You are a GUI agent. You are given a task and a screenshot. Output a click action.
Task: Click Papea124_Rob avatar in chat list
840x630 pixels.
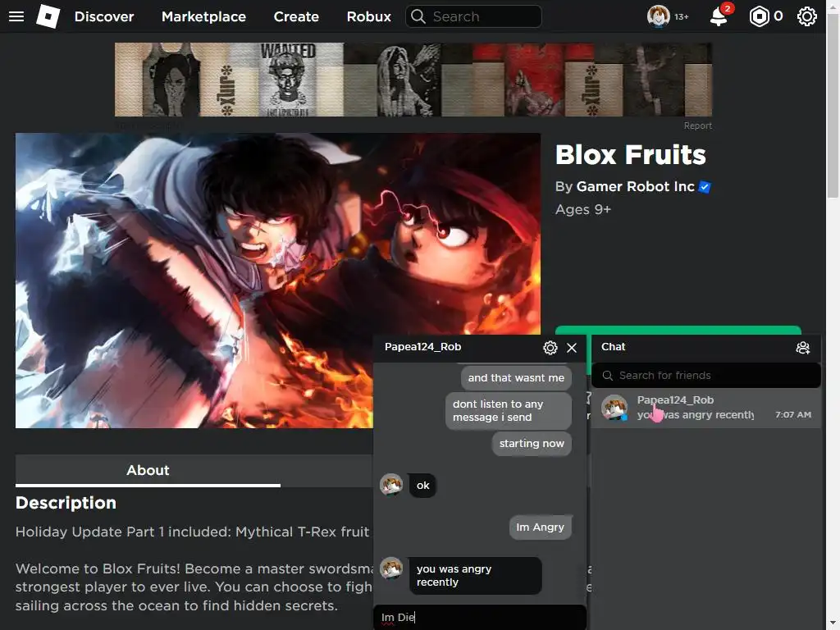point(614,408)
